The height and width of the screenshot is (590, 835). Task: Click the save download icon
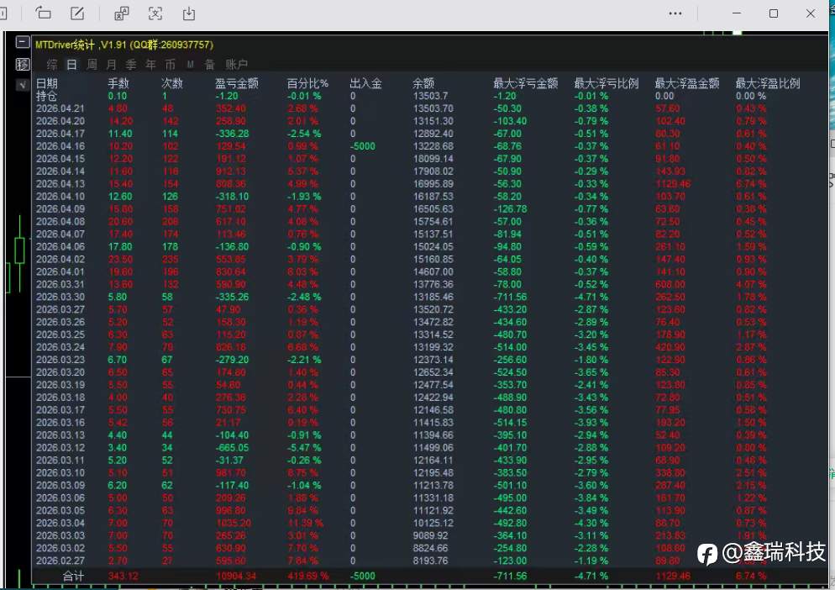189,13
